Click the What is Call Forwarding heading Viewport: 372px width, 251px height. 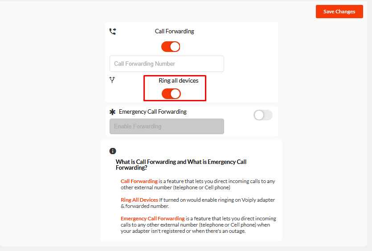(x=181, y=165)
